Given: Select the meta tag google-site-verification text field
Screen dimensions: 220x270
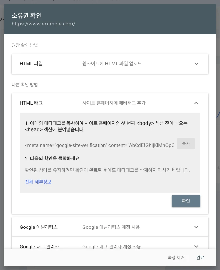Looking at the screenshot, I should (x=100, y=145).
